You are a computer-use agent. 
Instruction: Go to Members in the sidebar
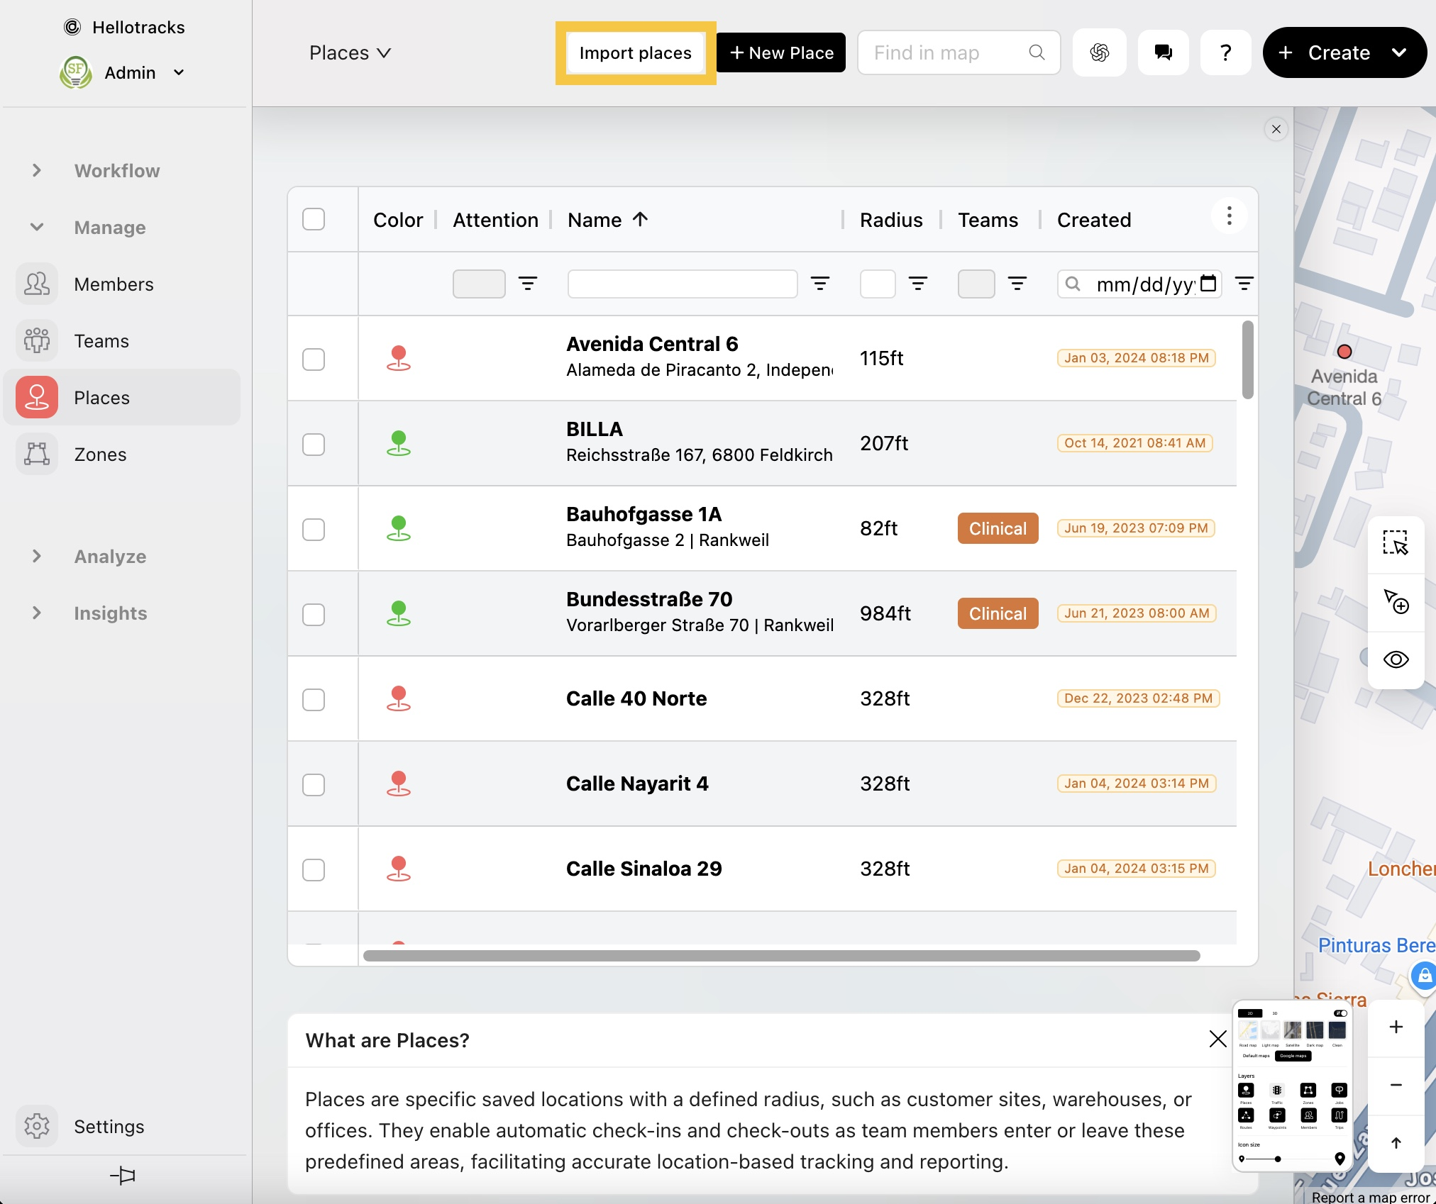pyautogui.click(x=114, y=284)
